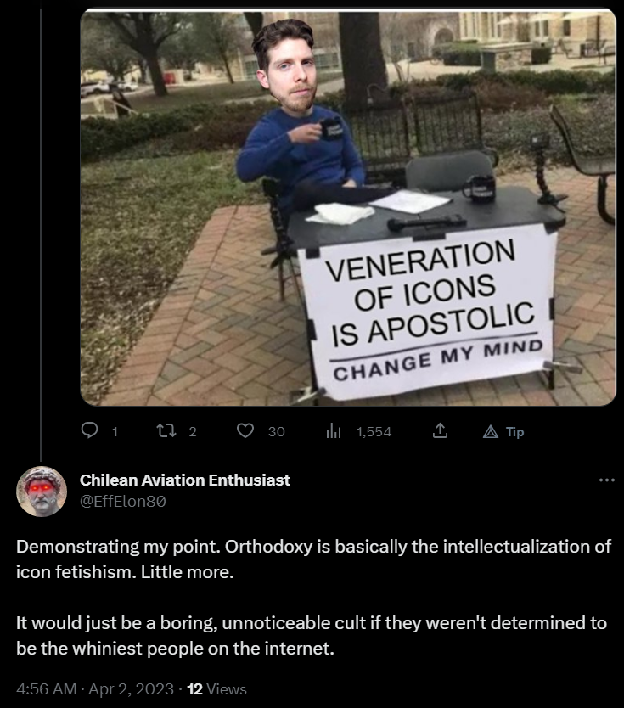Open view analytics bar chart icon

click(334, 431)
